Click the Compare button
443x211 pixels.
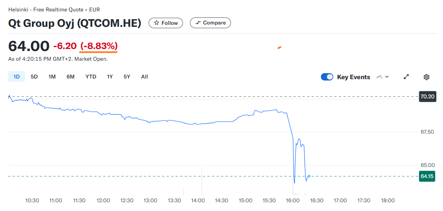point(210,23)
